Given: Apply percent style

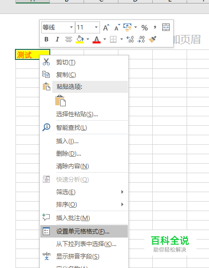Looking at the screenshot, I should [x=144, y=27].
